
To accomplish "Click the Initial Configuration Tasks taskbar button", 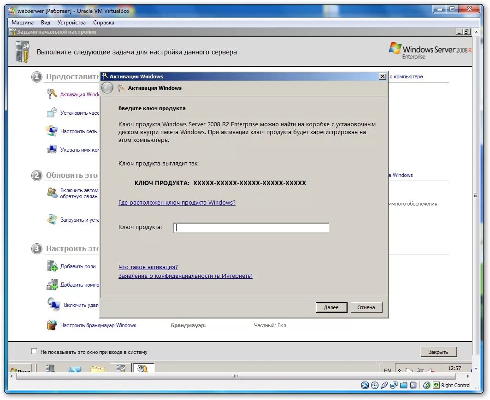I will point(120,368).
